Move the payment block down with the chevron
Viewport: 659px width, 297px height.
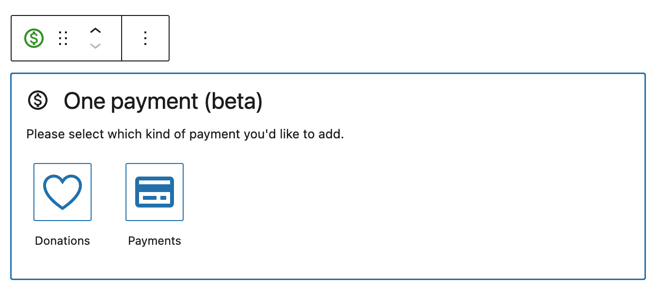tap(95, 45)
